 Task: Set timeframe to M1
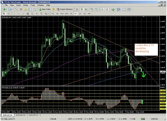[x=53, y=14]
